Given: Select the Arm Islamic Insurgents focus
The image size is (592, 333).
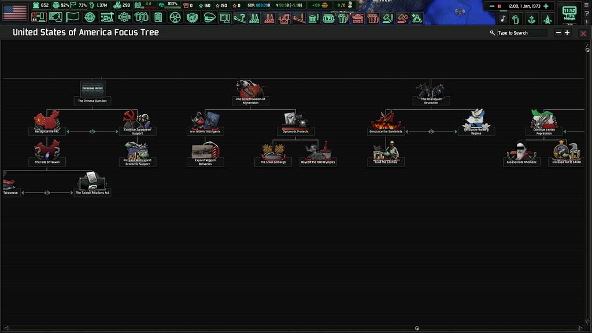Looking at the screenshot, I should point(205,123).
